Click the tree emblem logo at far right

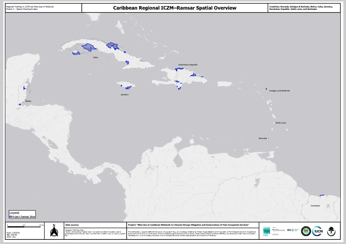[x=331, y=231]
